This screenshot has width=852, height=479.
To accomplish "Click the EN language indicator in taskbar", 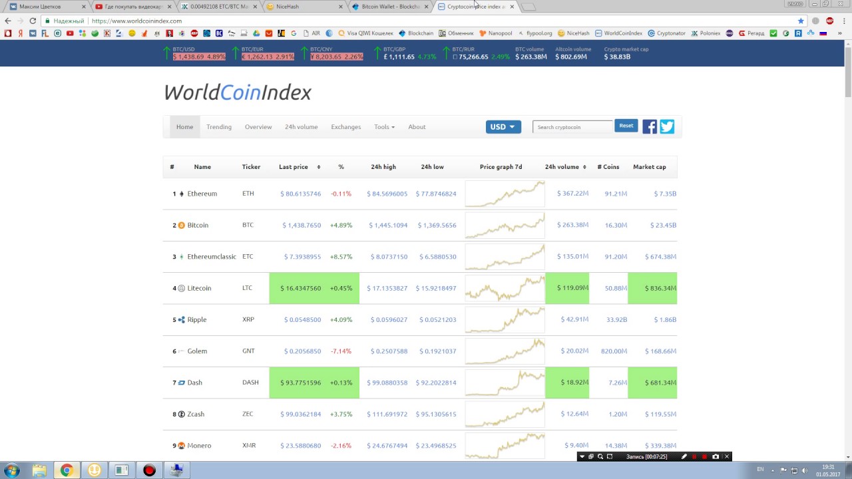I will pos(760,470).
